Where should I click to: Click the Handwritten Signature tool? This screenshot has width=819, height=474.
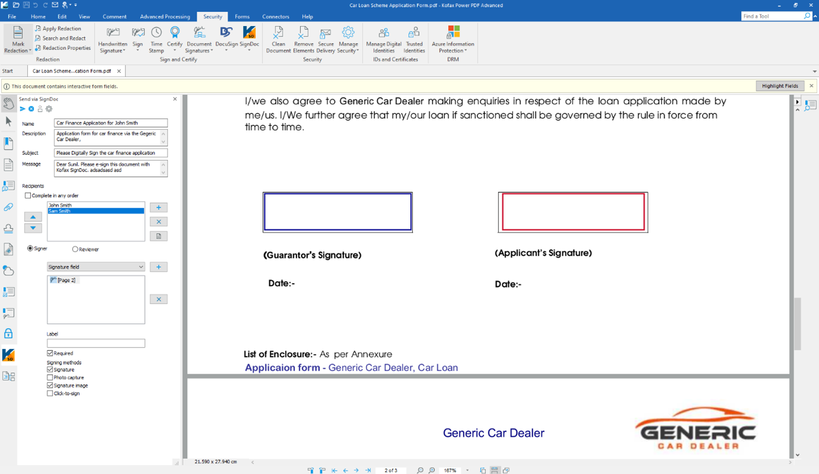point(112,40)
